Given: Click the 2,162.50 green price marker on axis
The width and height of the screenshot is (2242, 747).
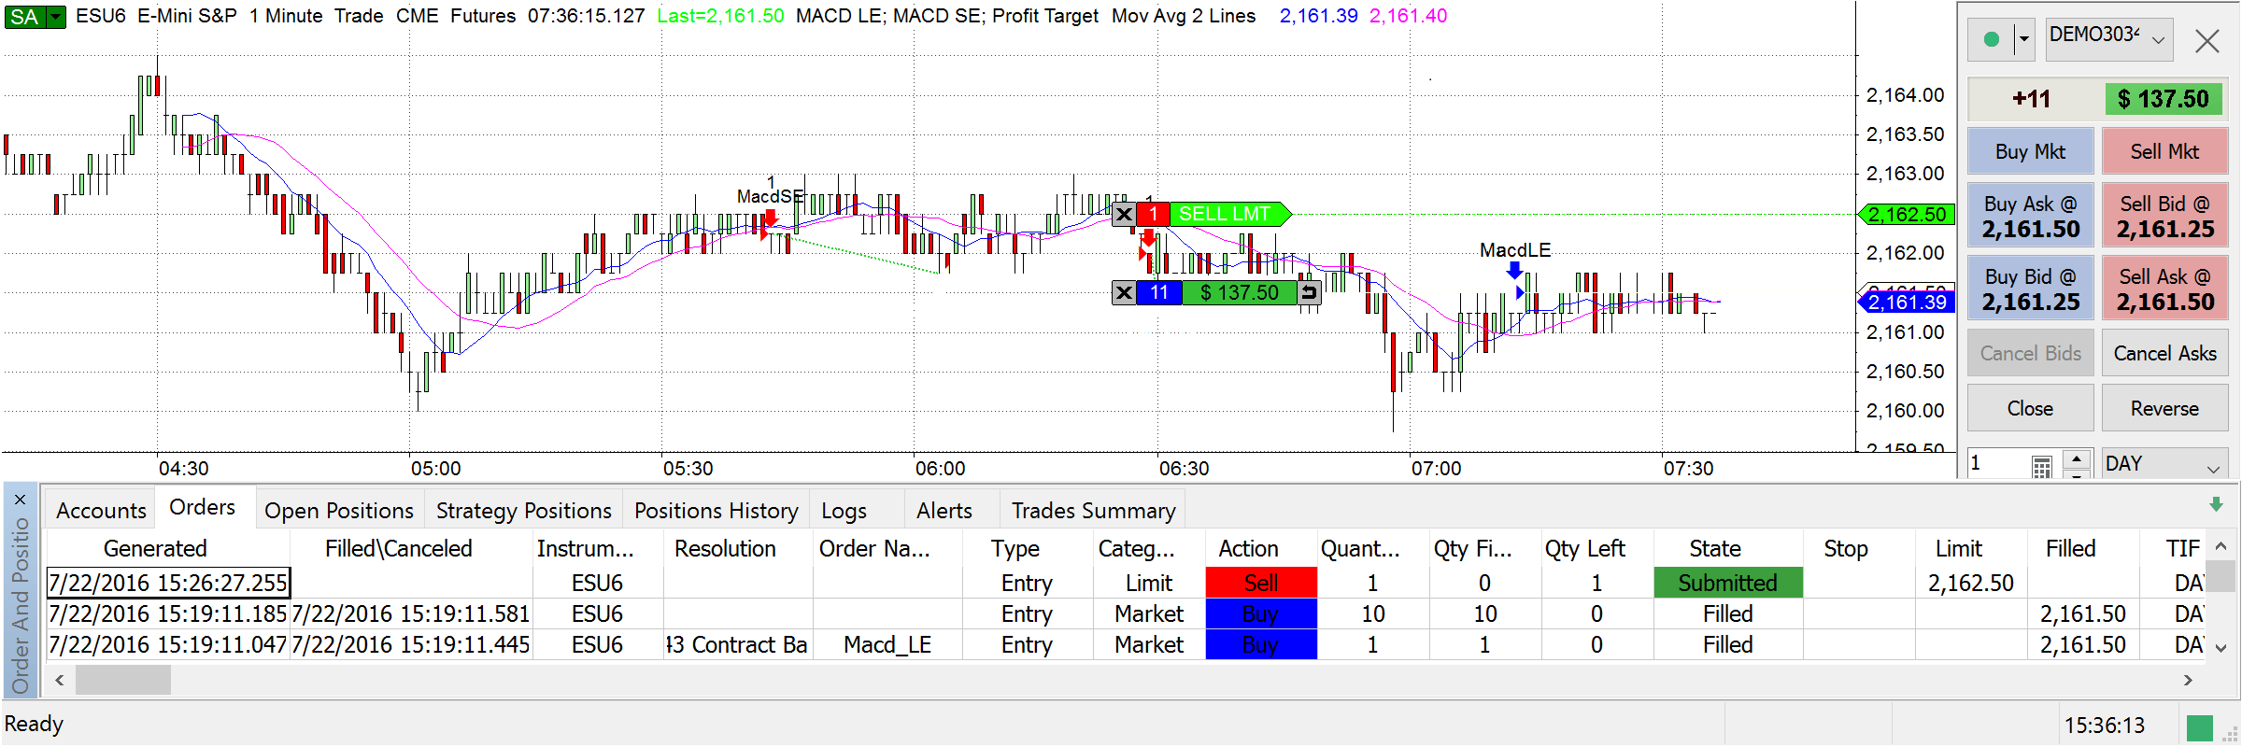Looking at the screenshot, I should [x=1906, y=215].
